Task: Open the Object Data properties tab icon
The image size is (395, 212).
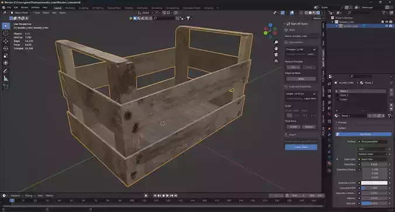Action: (329, 157)
